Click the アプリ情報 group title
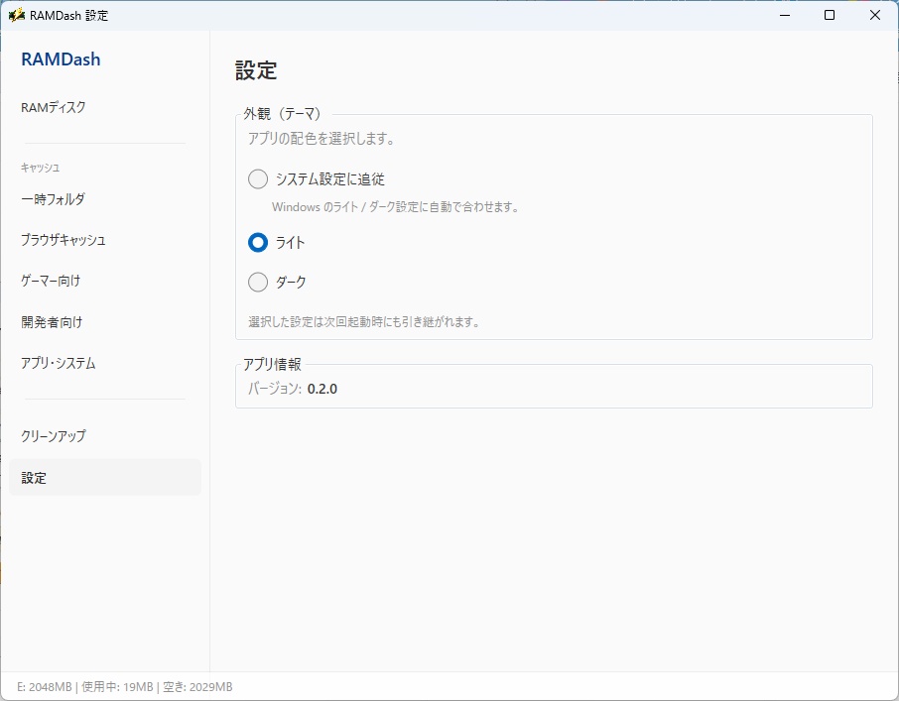Screen dimensions: 899x701 pos(272,364)
